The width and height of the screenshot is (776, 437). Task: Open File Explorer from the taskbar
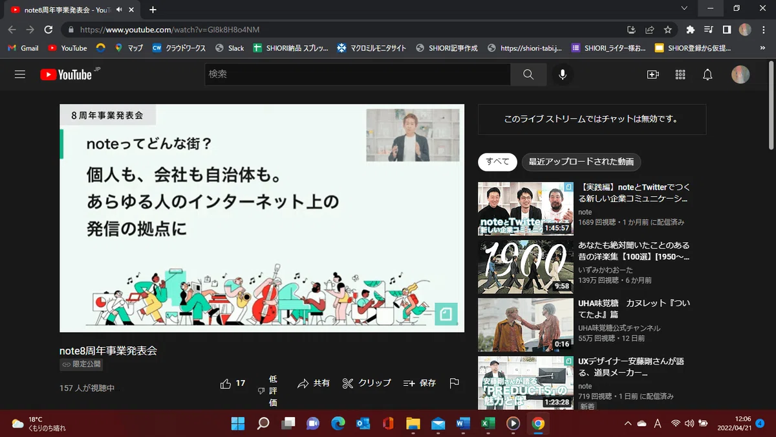click(413, 423)
